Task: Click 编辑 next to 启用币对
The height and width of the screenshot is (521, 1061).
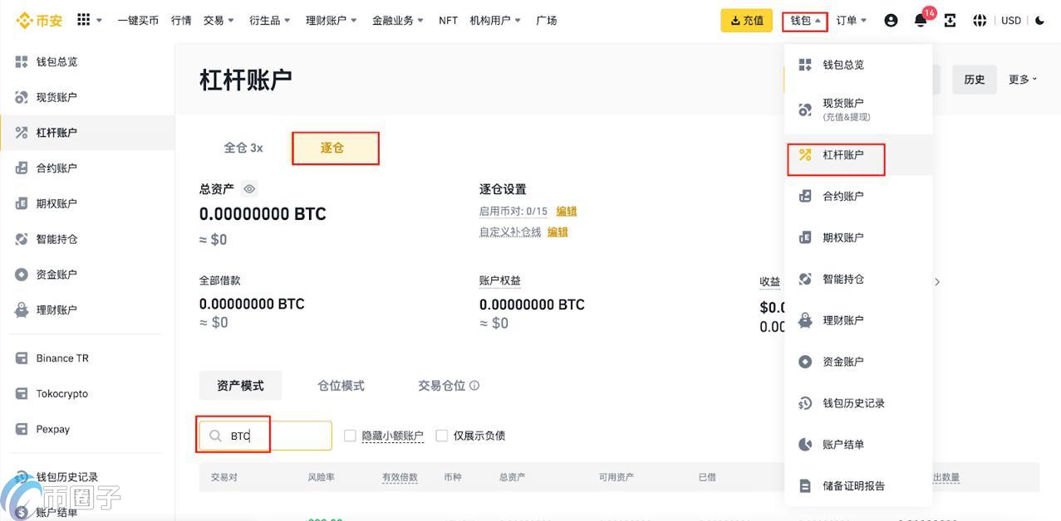Action: click(566, 211)
